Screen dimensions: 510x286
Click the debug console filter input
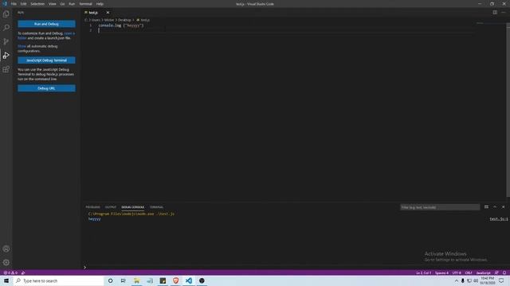point(440,207)
